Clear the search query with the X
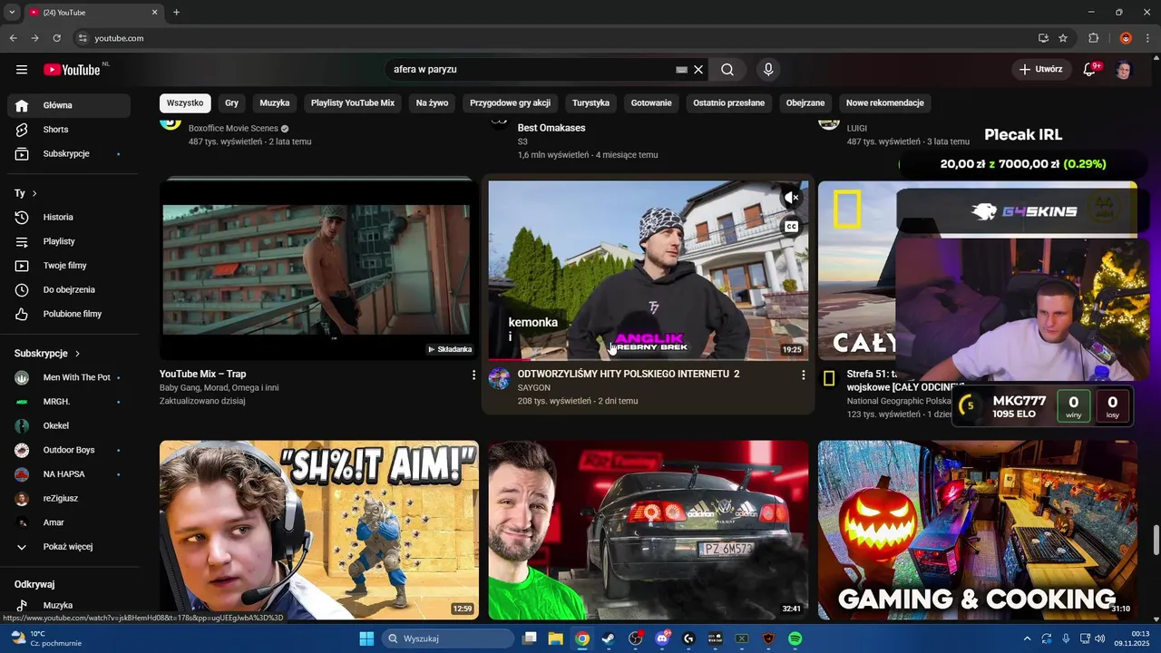 click(698, 70)
